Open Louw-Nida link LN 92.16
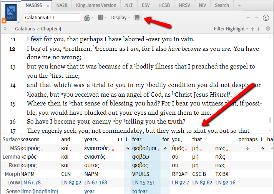Screen dimensions: 274x194 pyautogui.click(x=225, y=182)
